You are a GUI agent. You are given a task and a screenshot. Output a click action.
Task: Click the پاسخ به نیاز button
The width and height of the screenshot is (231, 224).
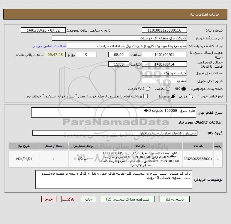coord(174,199)
